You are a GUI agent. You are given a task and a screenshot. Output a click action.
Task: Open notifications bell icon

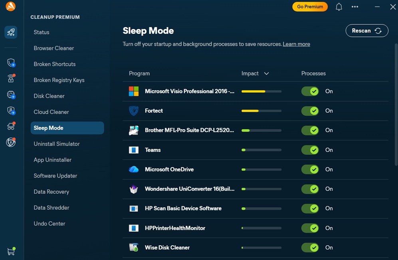[x=339, y=7]
